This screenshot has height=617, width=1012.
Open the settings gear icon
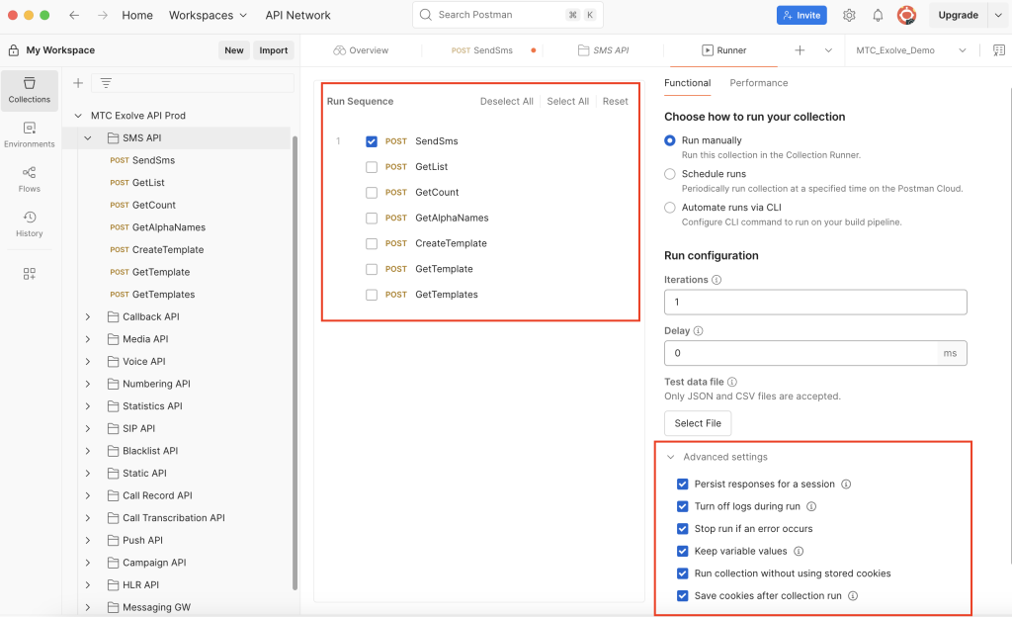(x=849, y=15)
